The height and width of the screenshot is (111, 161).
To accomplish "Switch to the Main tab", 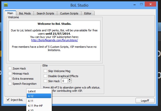I will point(10,13).
